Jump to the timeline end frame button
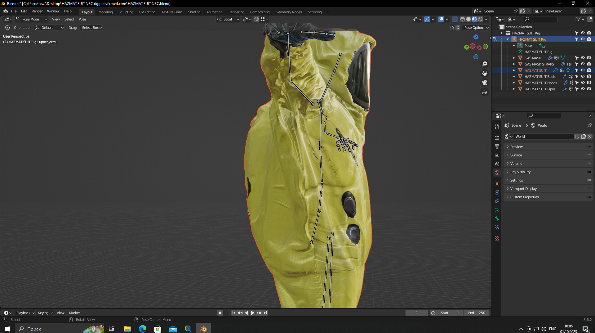This screenshot has width=595, height=333. (x=265, y=313)
